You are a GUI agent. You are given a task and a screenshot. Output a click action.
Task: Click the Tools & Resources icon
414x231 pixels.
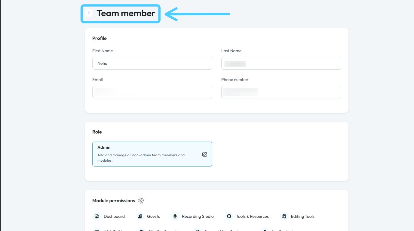(229, 216)
